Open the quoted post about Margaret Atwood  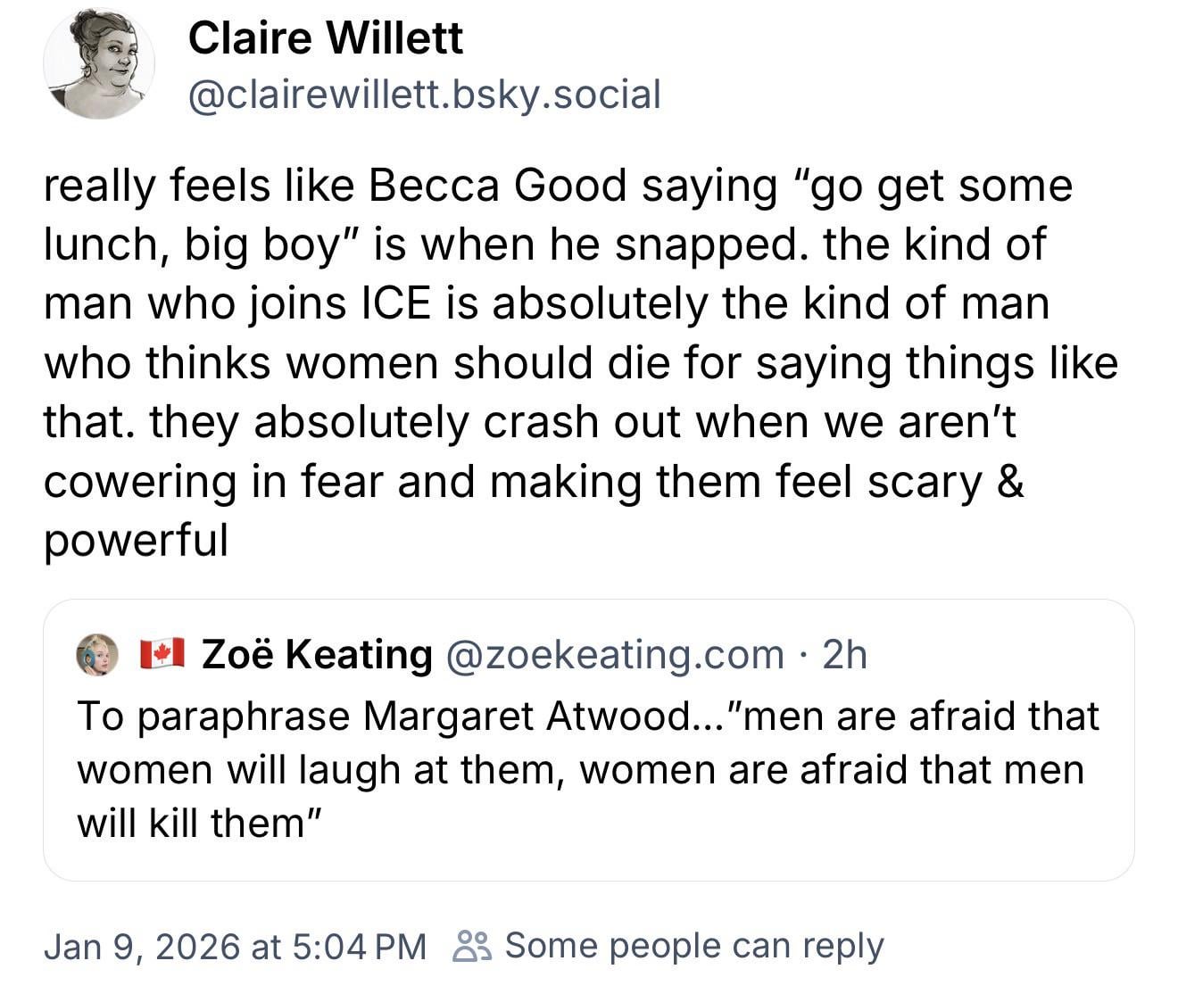588,769
